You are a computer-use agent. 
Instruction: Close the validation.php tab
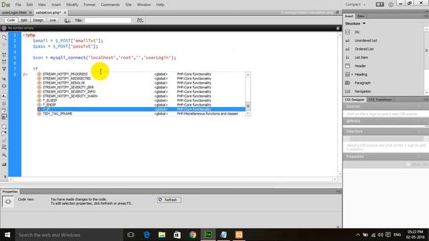click(65, 13)
